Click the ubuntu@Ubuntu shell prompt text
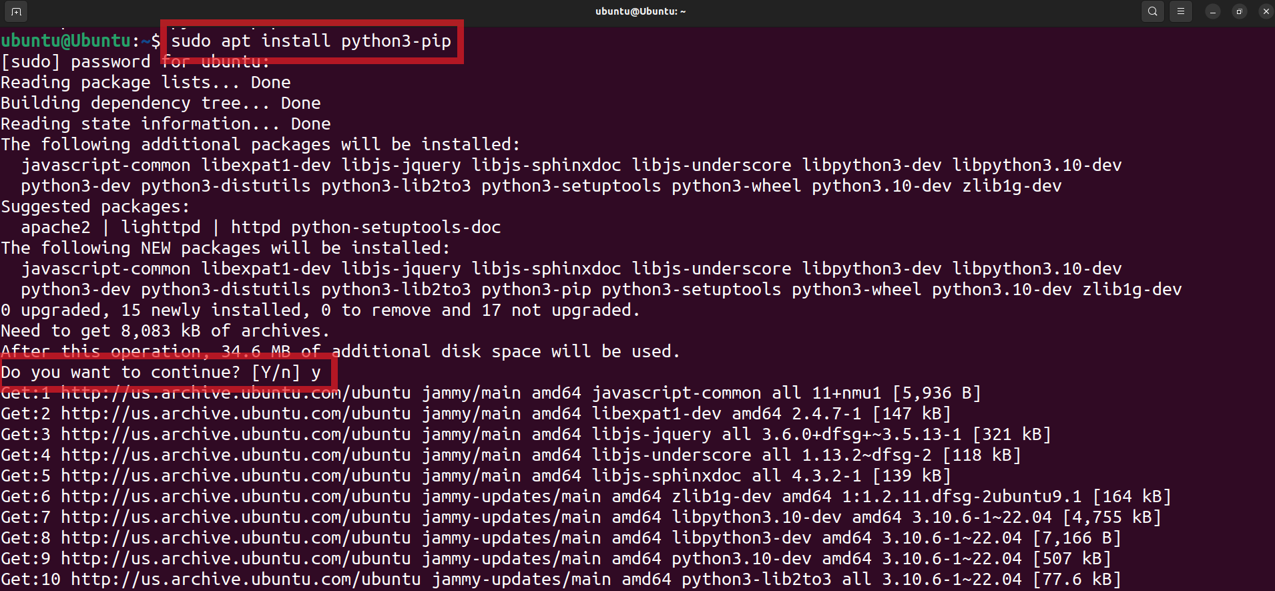 coord(66,41)
